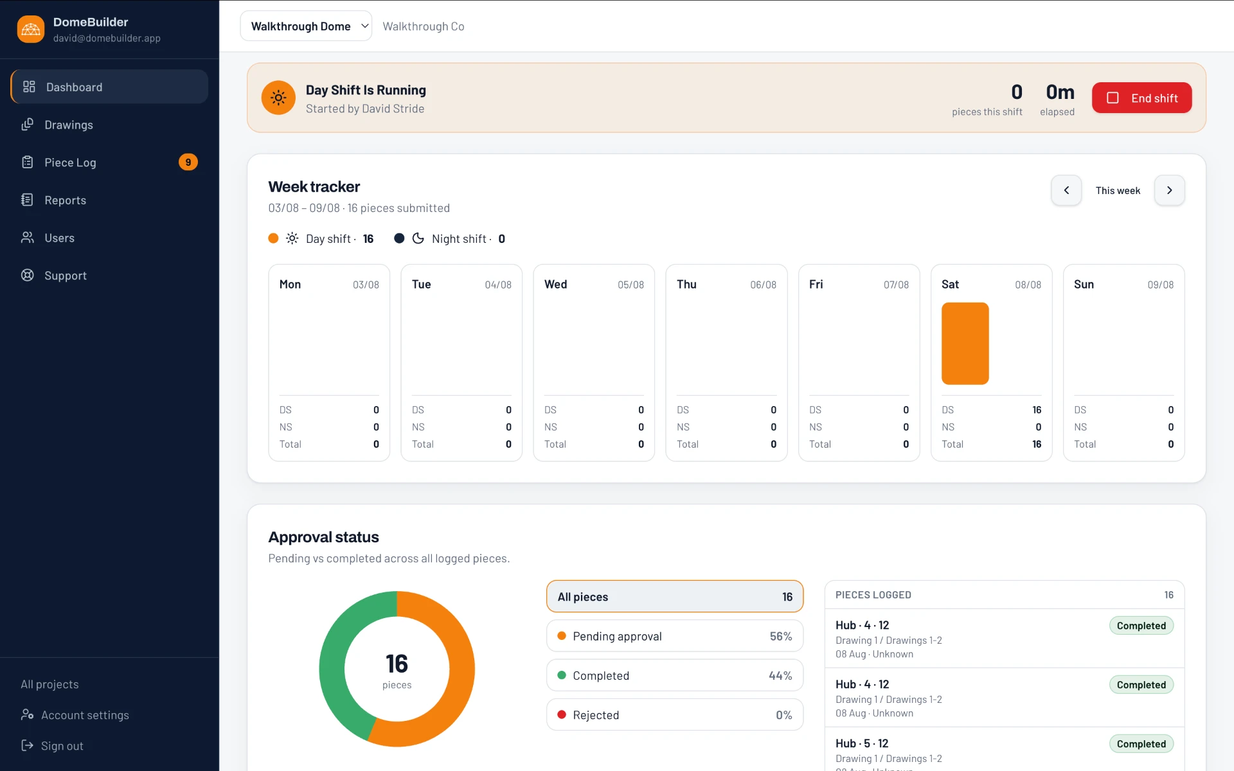Click the '0m elapsed' shift counter

coord(1057,99)
